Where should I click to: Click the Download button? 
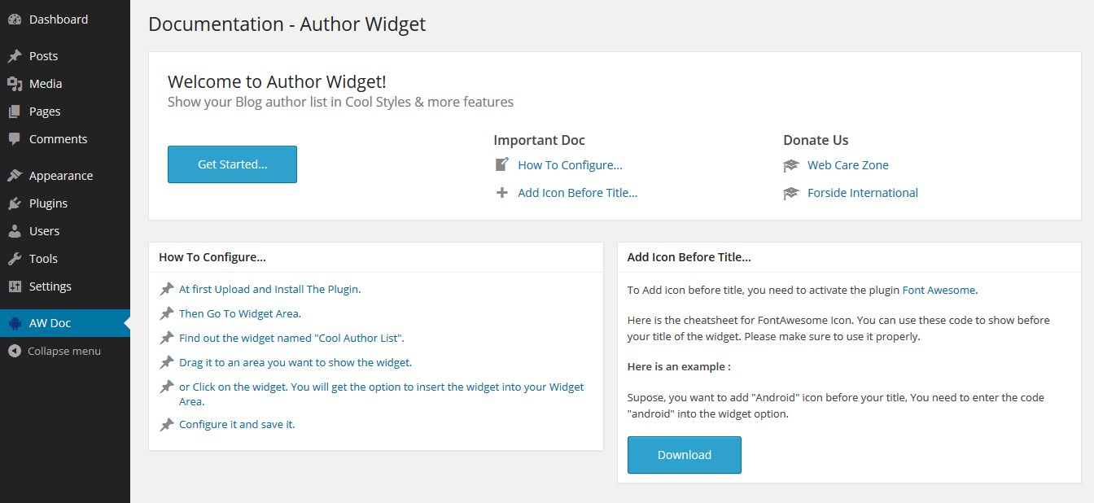click(685, 455)
